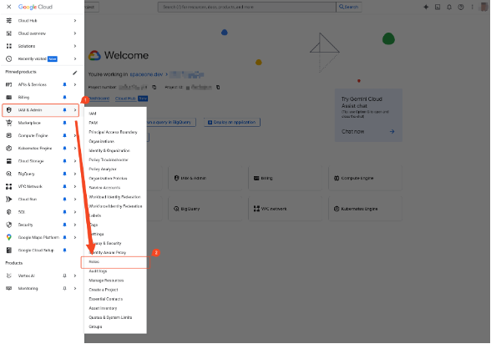The height and width of the screenshot is (344, 491).
Task: Click the Cloud Hub sliders icon in sidebar
Action: coord(8,21)
